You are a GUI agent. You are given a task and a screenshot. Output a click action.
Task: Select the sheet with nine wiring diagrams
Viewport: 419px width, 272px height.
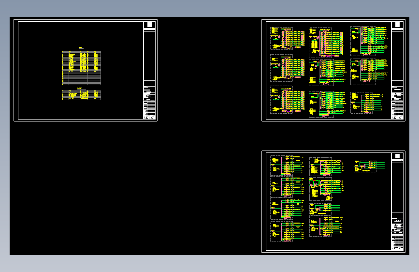(x=333, y=70)
